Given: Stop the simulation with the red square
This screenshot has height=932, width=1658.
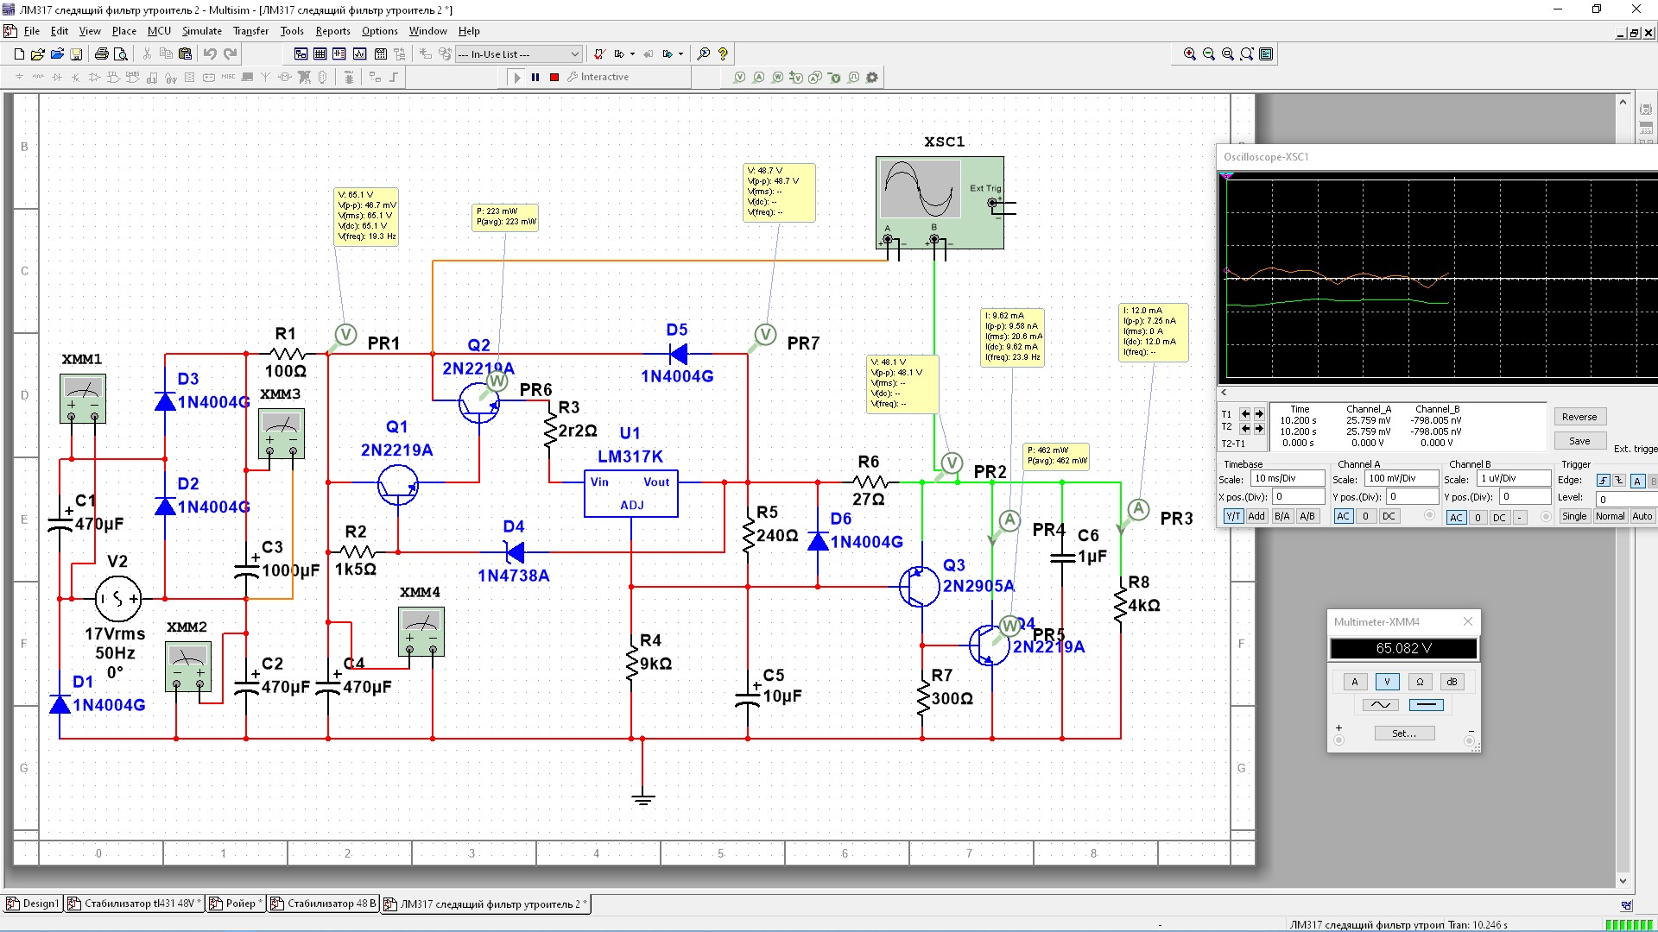Looking at the screenshot, I should (x=554, y=78).
